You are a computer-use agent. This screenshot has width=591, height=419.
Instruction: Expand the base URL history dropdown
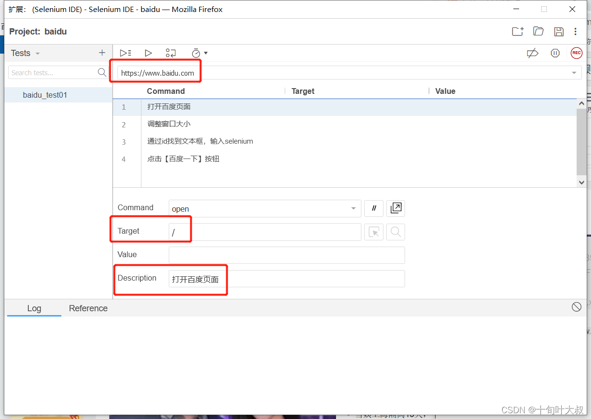[x=574, y=73]
